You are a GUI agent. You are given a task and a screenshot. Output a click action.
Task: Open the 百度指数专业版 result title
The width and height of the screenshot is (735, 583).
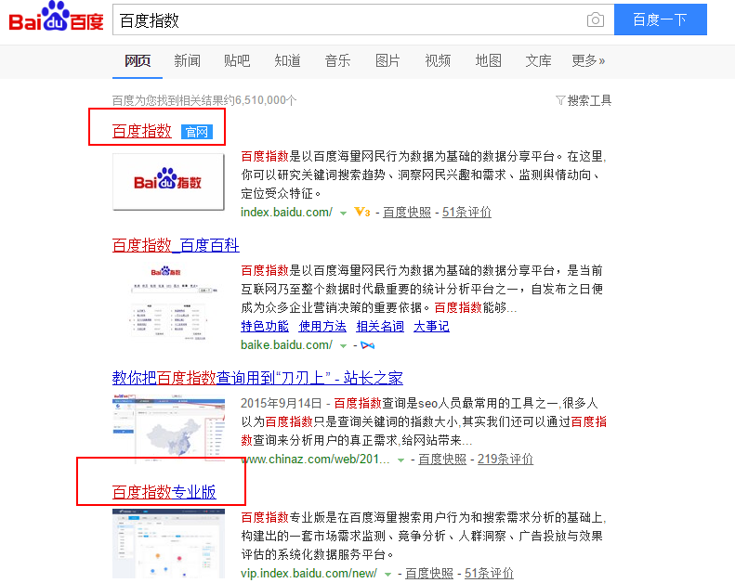164,492
